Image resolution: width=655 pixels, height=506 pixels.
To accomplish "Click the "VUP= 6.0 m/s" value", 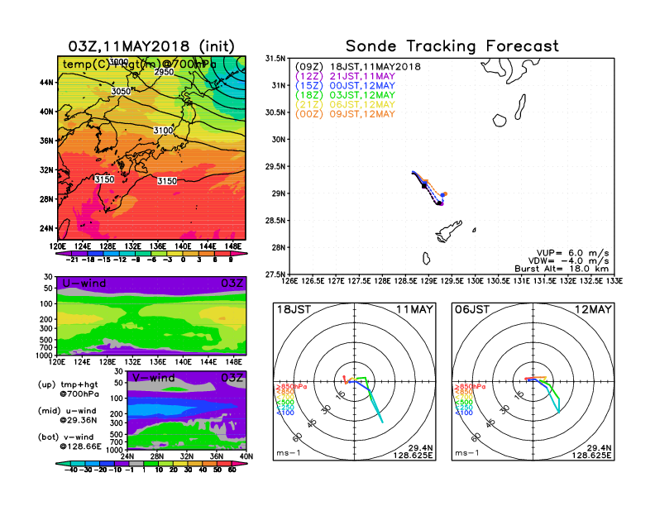I will point(572,253).
